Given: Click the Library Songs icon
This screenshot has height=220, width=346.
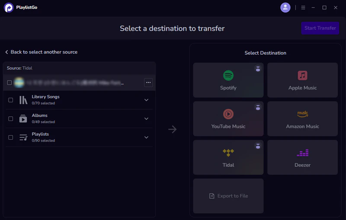Looking at the screenshot, I should click(23, 100).
